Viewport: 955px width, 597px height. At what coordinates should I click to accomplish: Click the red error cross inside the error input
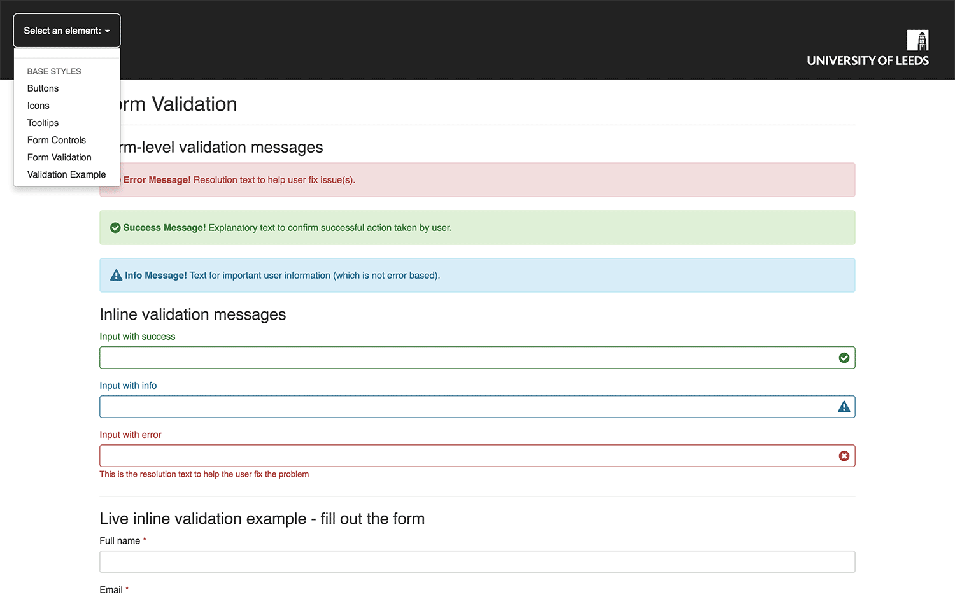(844, 455)
